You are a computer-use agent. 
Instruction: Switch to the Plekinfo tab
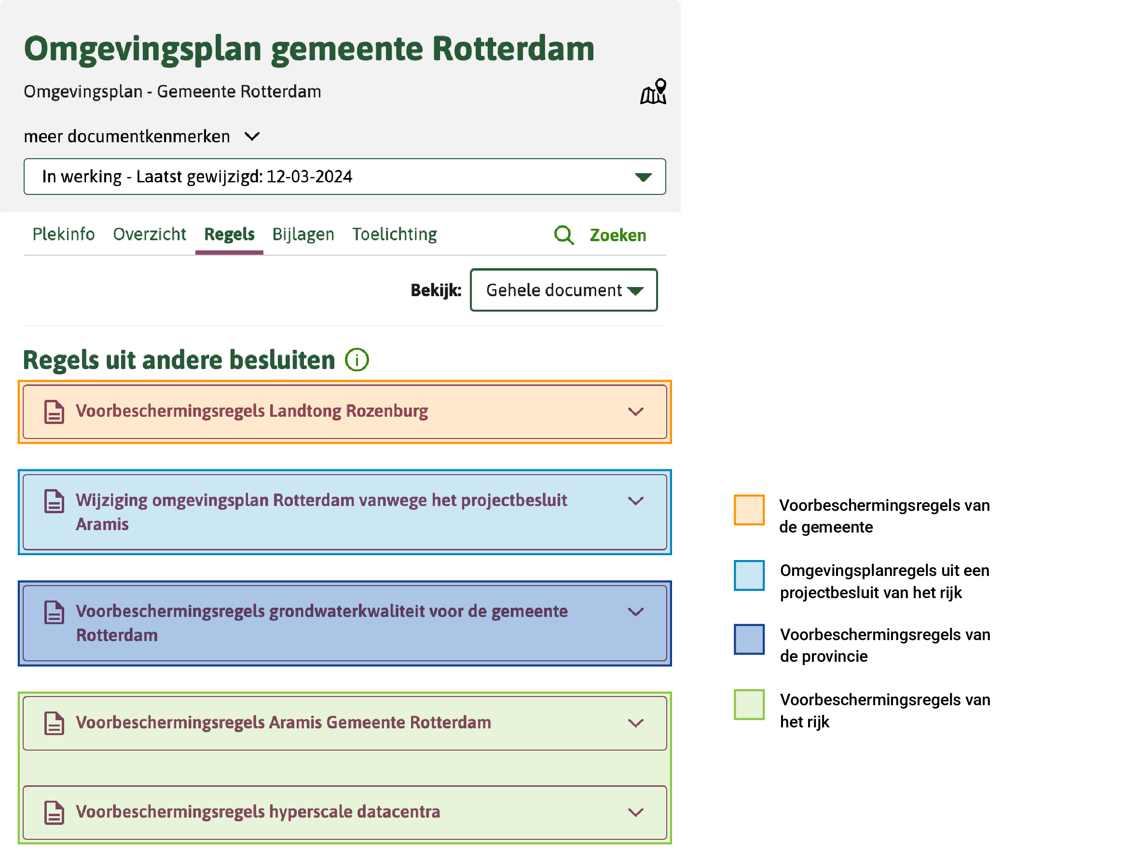click(x=63, y=234)
